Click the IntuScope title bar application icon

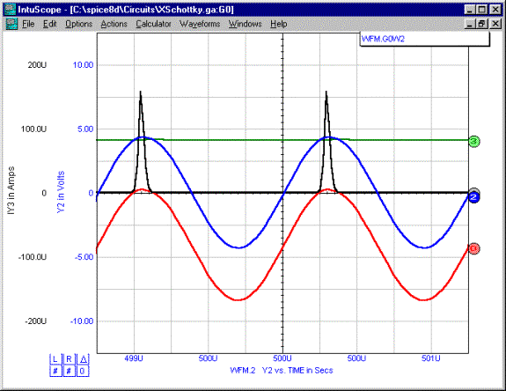[10, 10]
